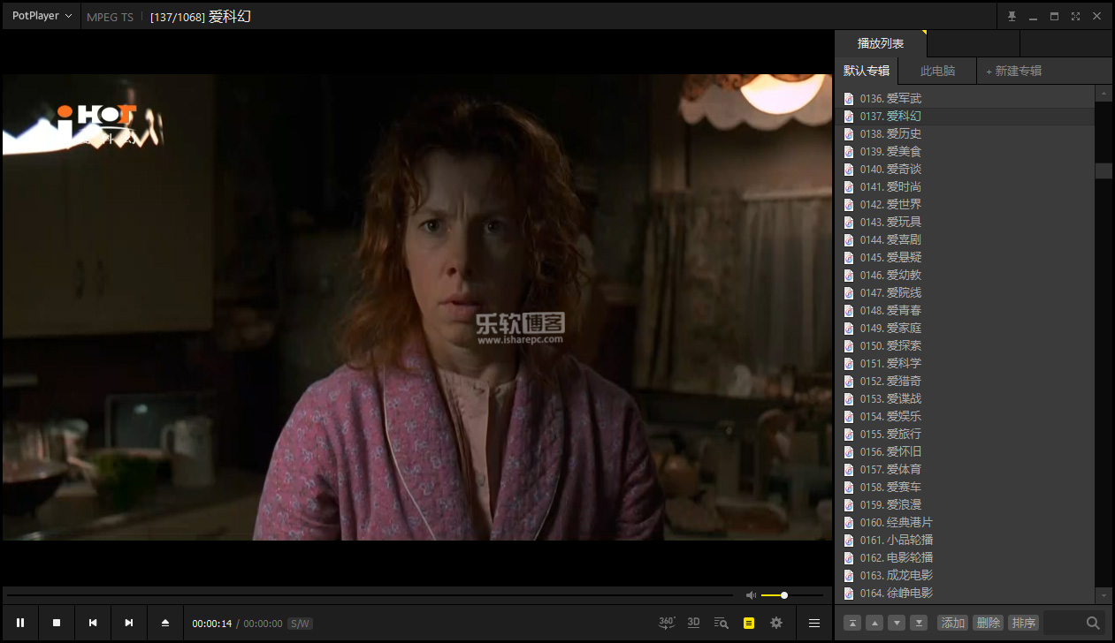The width and height of the screenshot is (1115, 643).
Task: Select playlist entry 0156. 爱怀旧
Action: [x=965, y=451]
